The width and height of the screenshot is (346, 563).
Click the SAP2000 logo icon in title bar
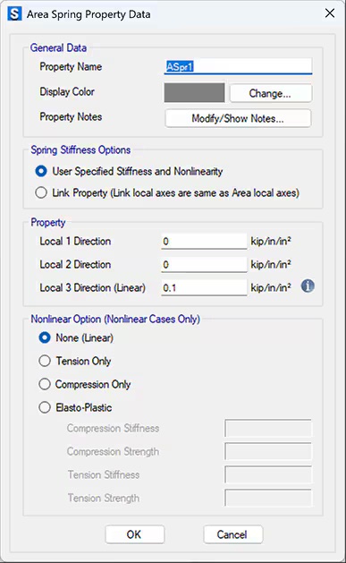coord(14,14)
